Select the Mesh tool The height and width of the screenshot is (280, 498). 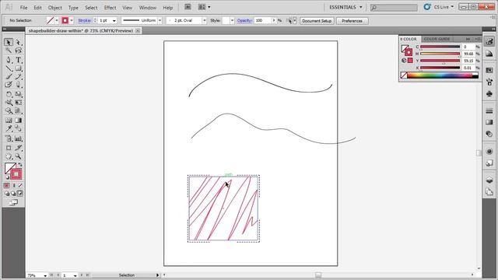tap(9, 121)
